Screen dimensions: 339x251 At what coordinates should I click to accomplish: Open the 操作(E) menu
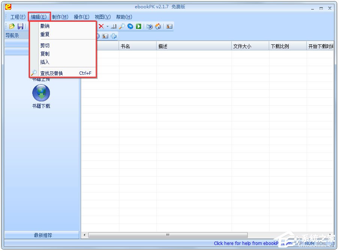pos(81,17)
